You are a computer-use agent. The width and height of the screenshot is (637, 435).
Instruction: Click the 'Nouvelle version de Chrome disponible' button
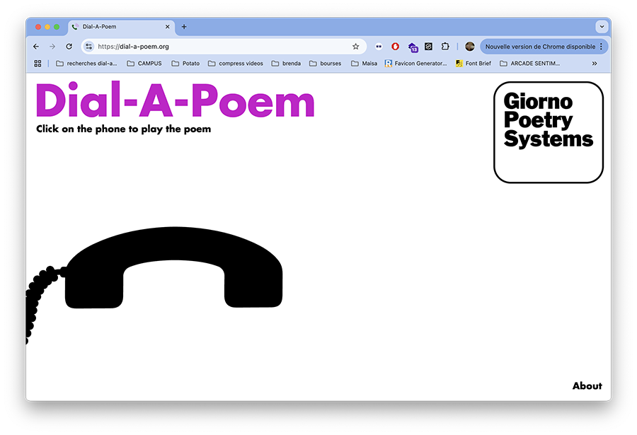pos(539,47)
